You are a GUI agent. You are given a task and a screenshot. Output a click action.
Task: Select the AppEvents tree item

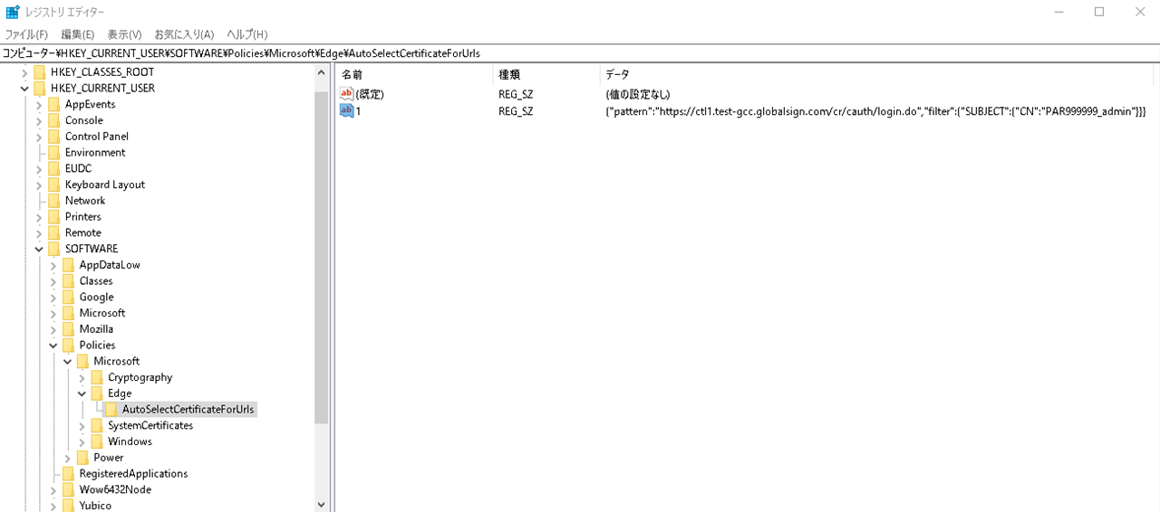point(90,105)
